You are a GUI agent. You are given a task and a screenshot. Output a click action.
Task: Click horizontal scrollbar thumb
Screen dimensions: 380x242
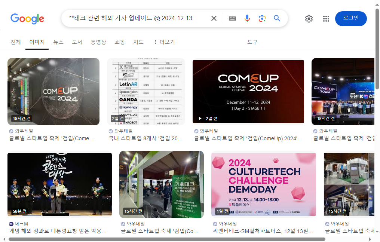167,239
